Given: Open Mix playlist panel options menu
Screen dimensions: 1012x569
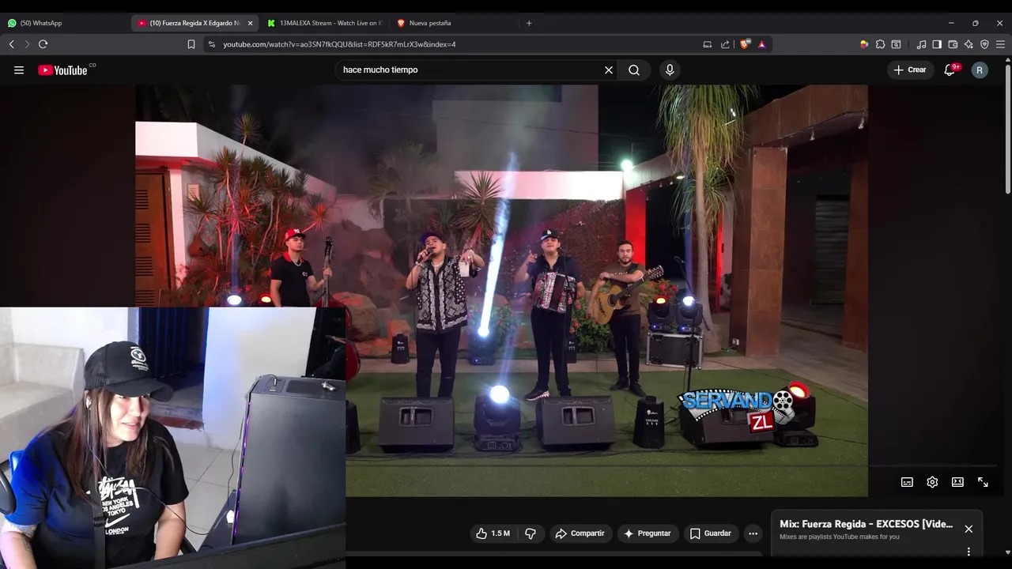Looking at the screenshot, I should [x=969, y=552].
